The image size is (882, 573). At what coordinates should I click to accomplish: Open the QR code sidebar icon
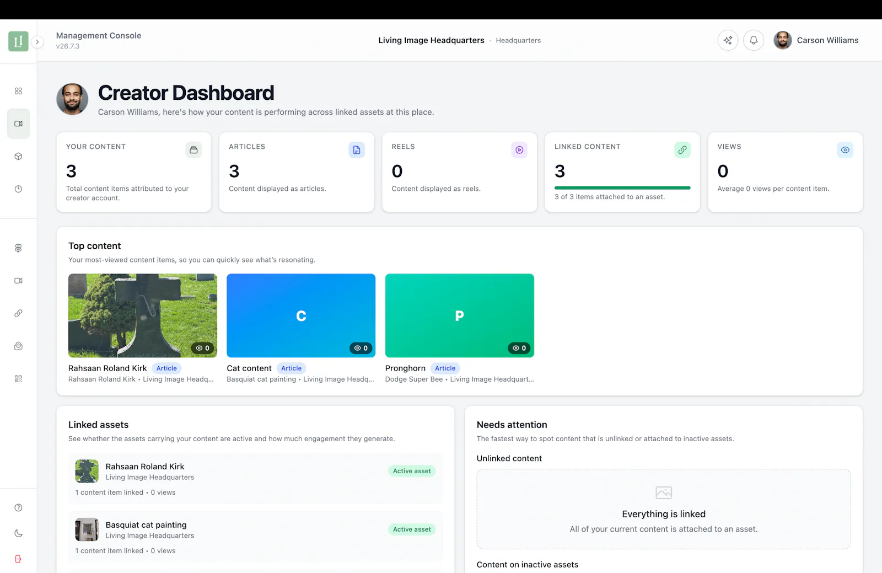point(18,379)
